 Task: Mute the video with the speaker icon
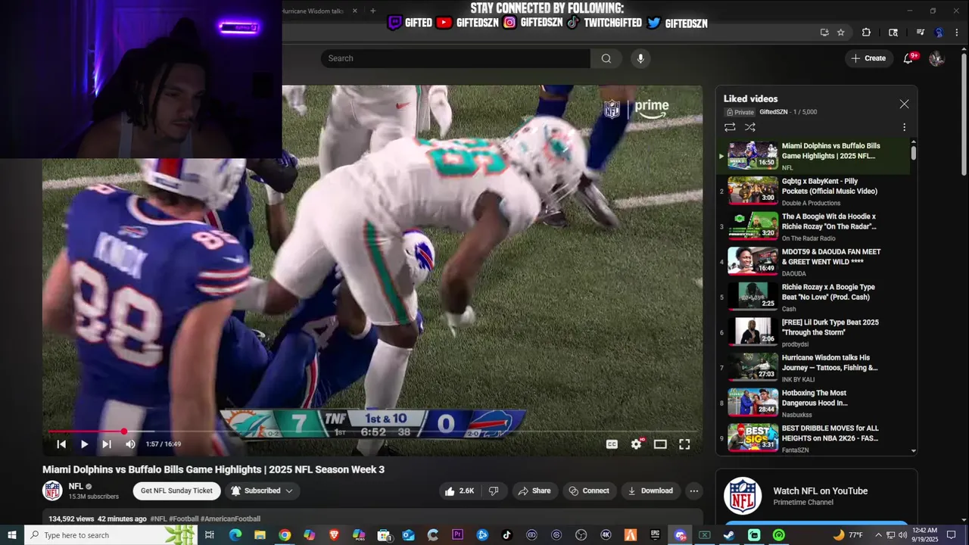pos(130,444)
